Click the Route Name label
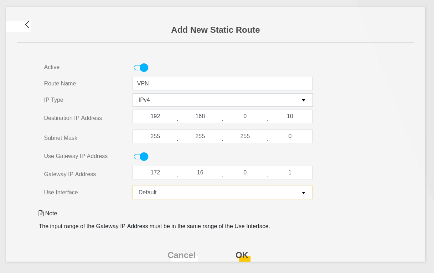This screenshot has width=434, height=273. click(x=60, y=84)
